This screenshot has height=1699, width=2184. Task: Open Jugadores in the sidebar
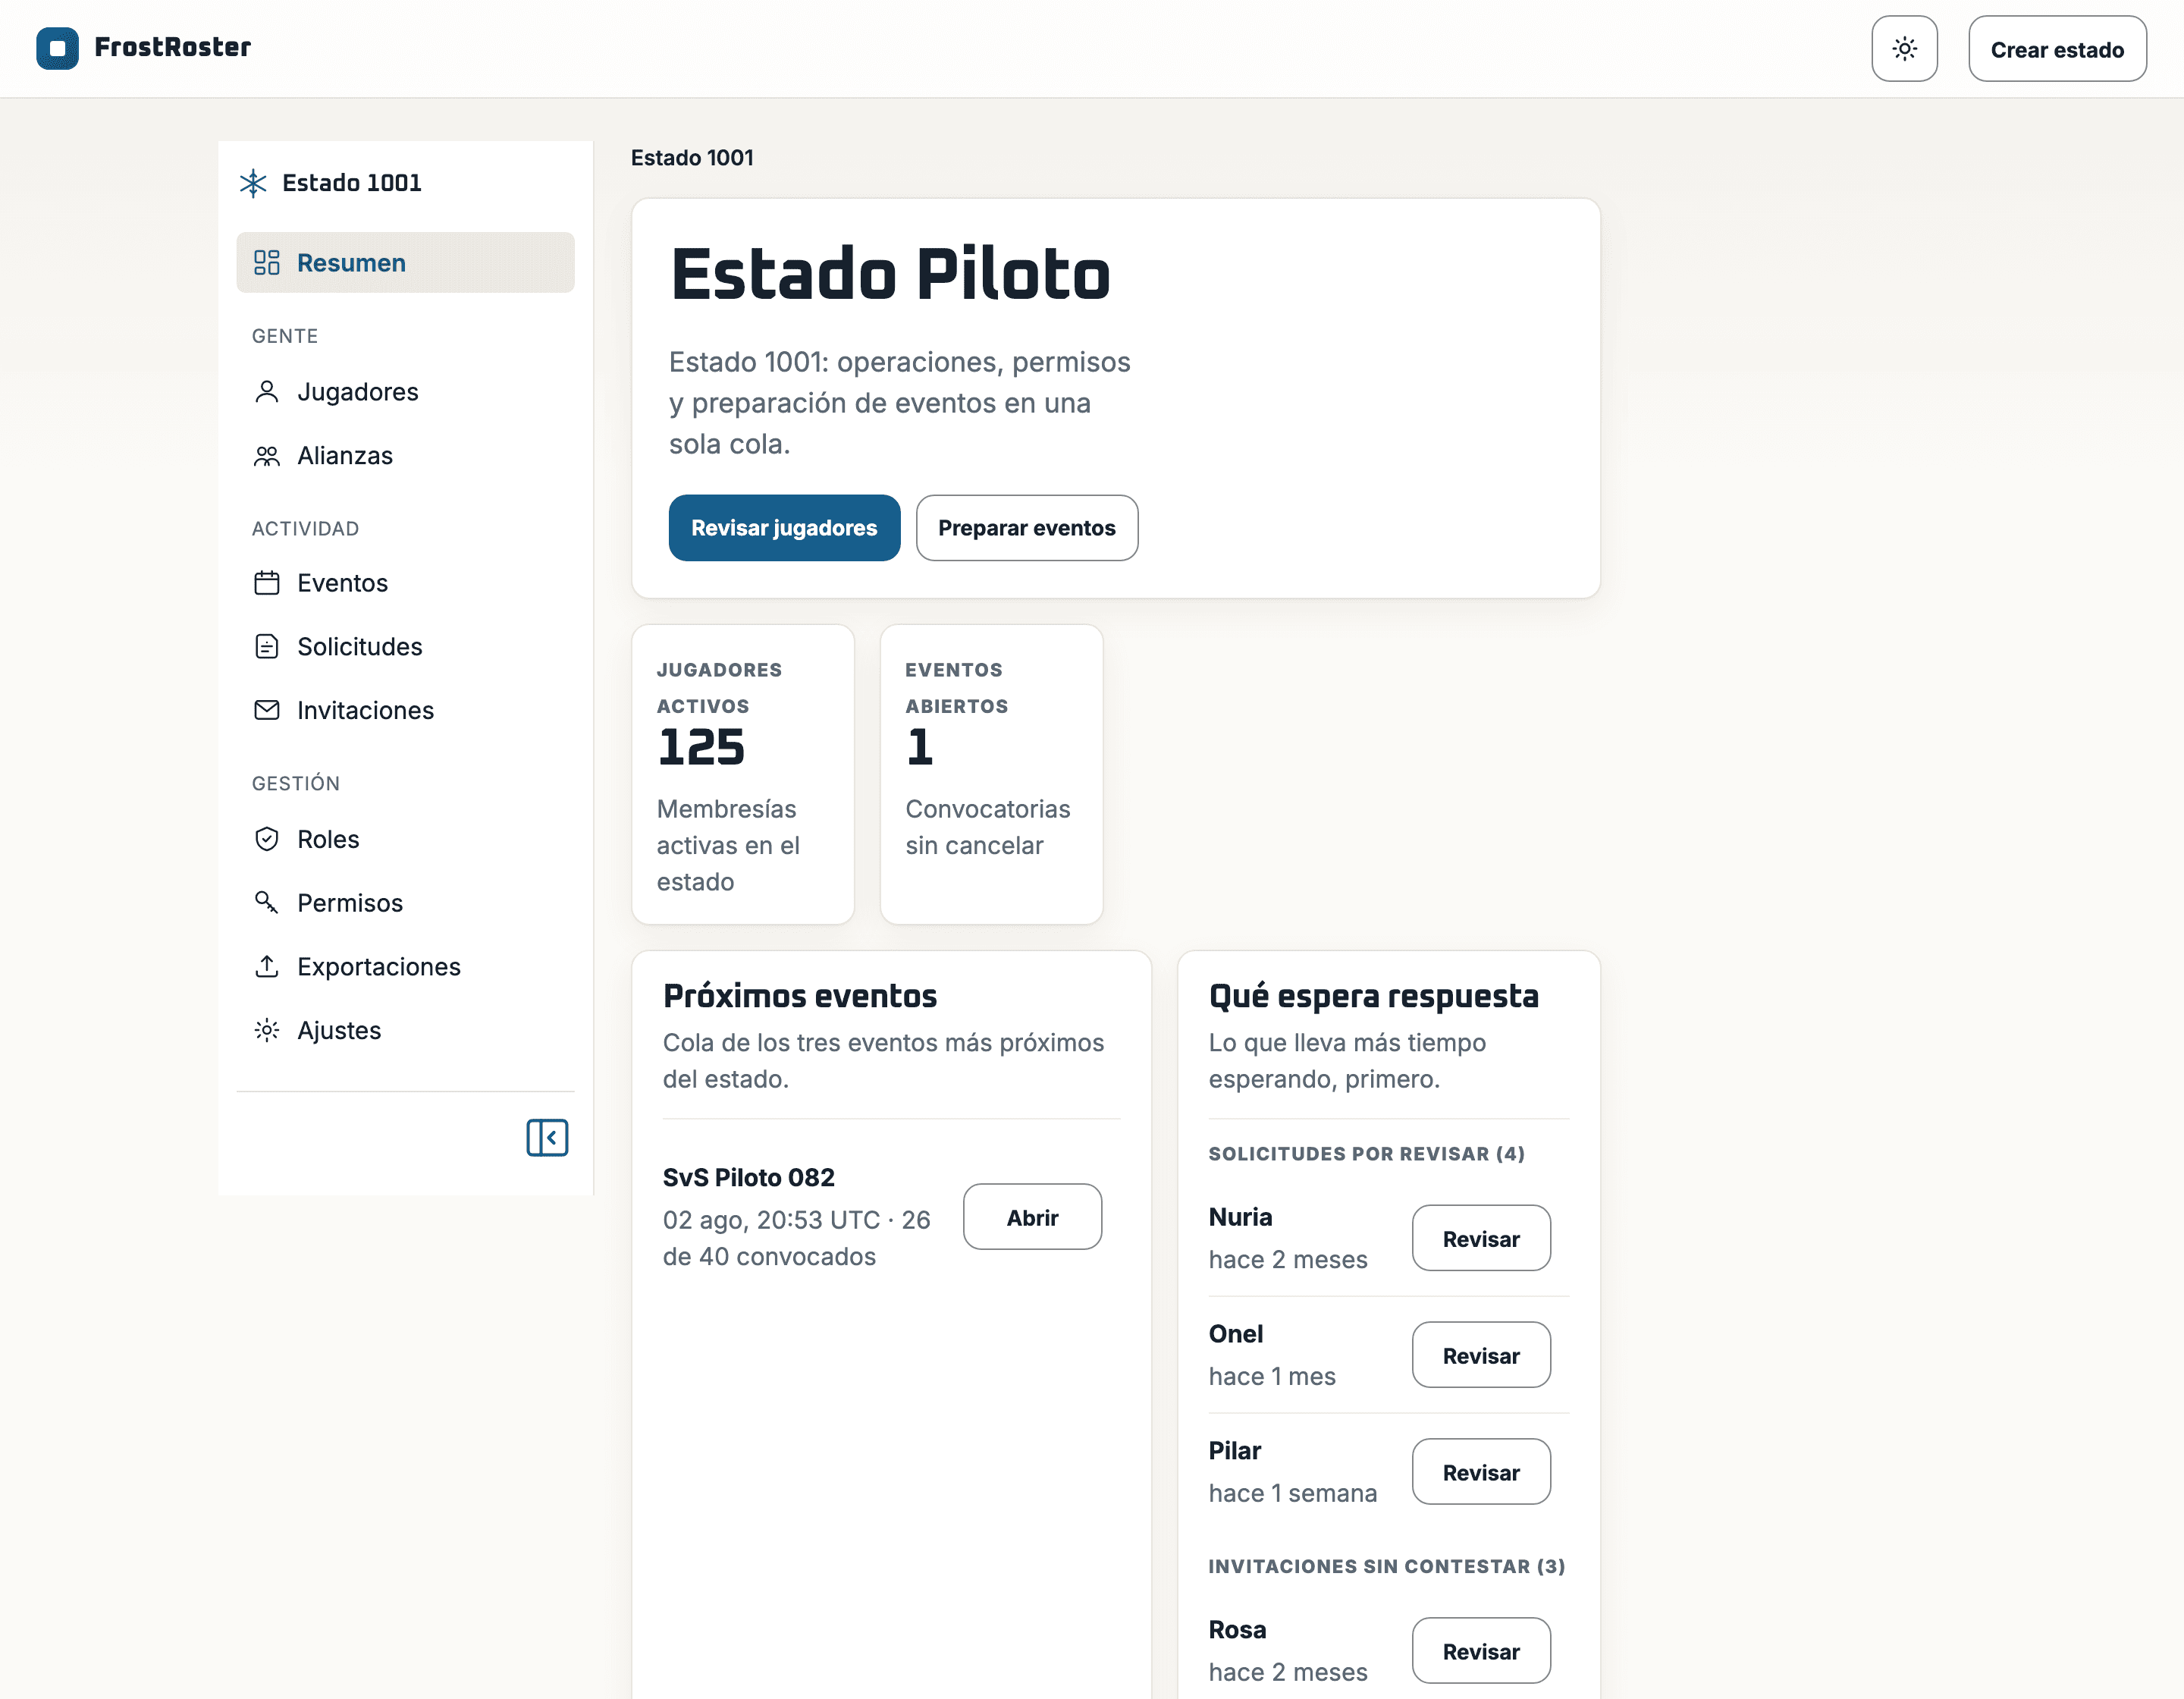[405, 392]
